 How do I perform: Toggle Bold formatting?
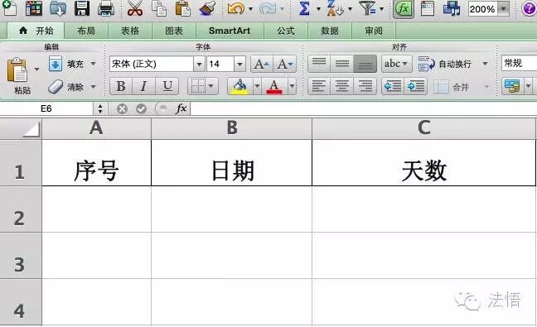tap(121, 86)
